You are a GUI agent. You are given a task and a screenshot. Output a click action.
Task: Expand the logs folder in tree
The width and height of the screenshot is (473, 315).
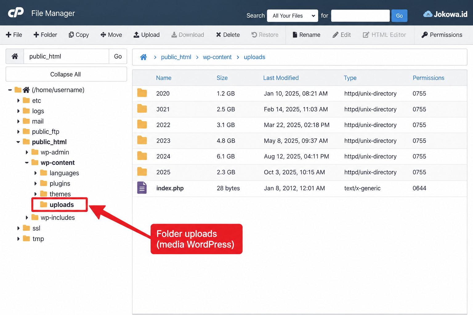coord(18,111)
